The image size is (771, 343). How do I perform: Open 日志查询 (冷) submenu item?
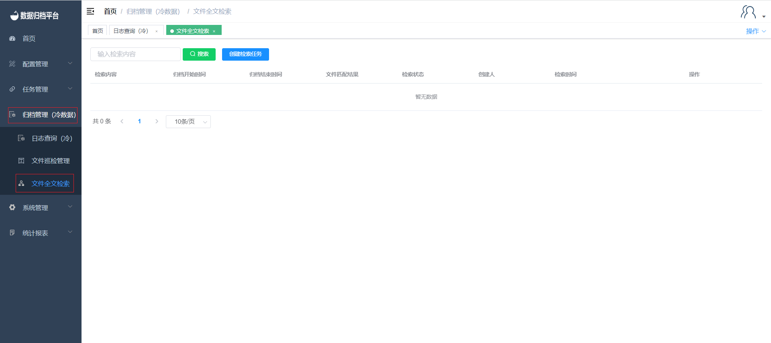coord(41,138)
